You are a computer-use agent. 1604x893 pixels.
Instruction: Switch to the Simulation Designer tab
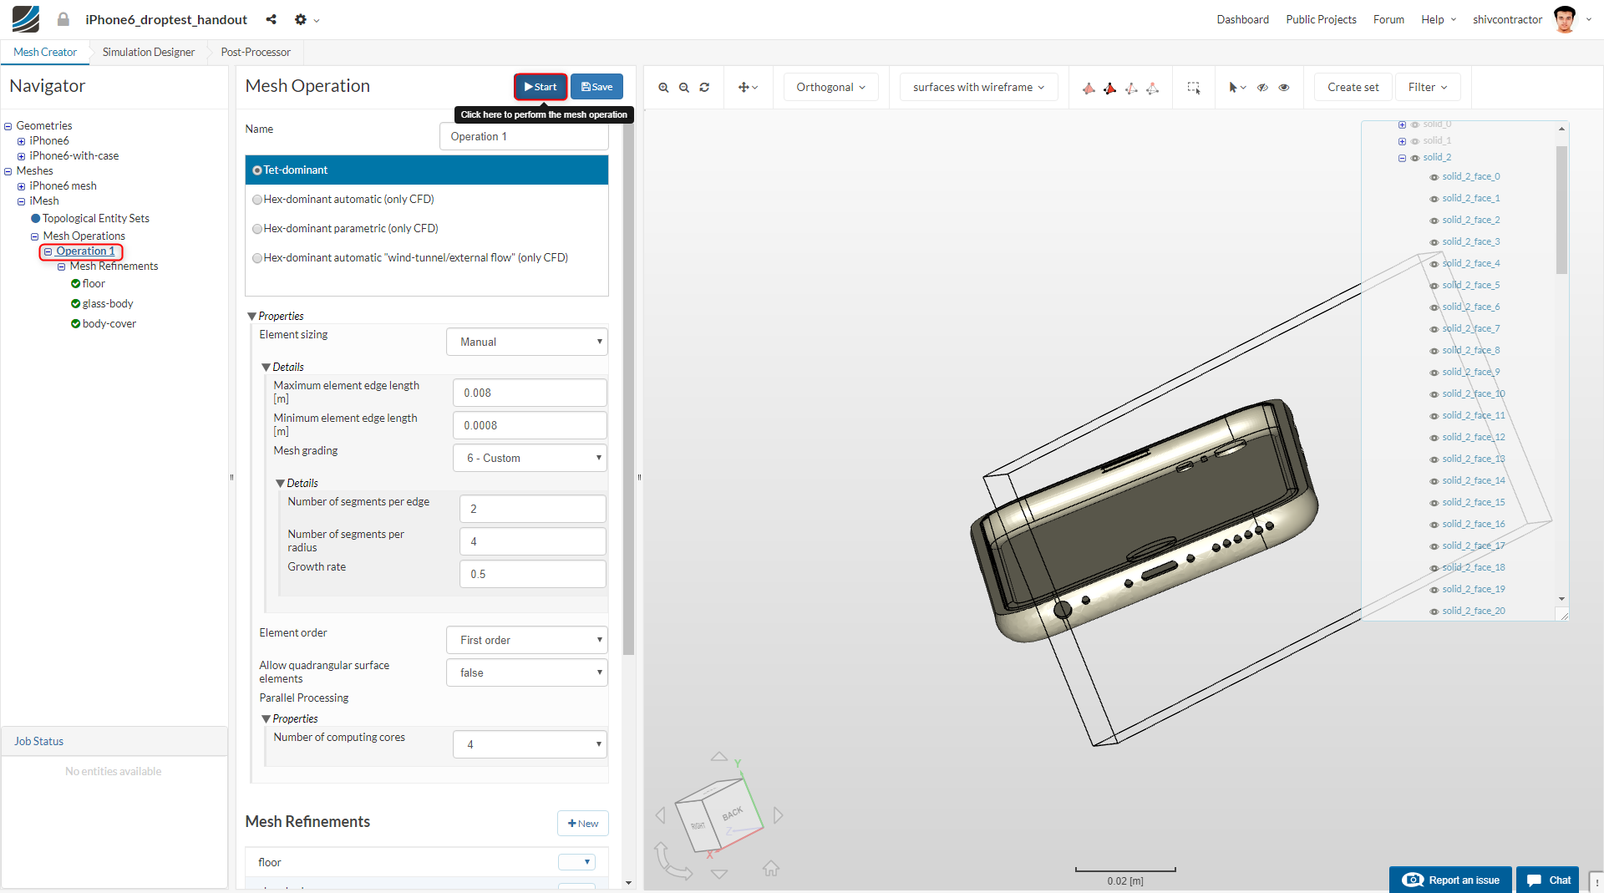[x=149, y=52]
